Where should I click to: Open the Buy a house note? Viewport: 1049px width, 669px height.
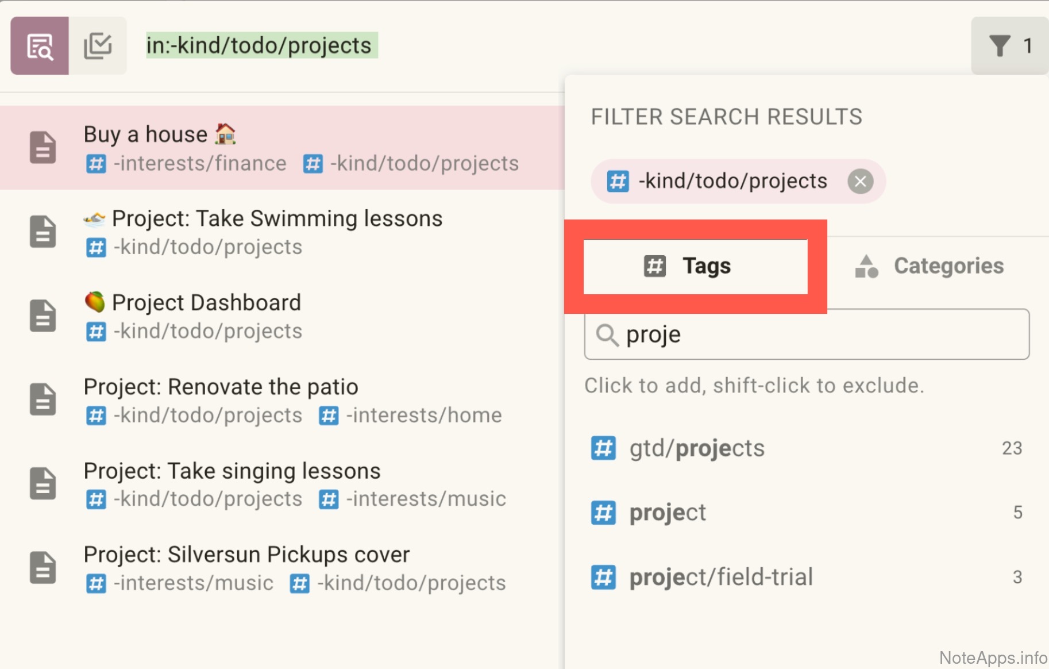point(146,134)
